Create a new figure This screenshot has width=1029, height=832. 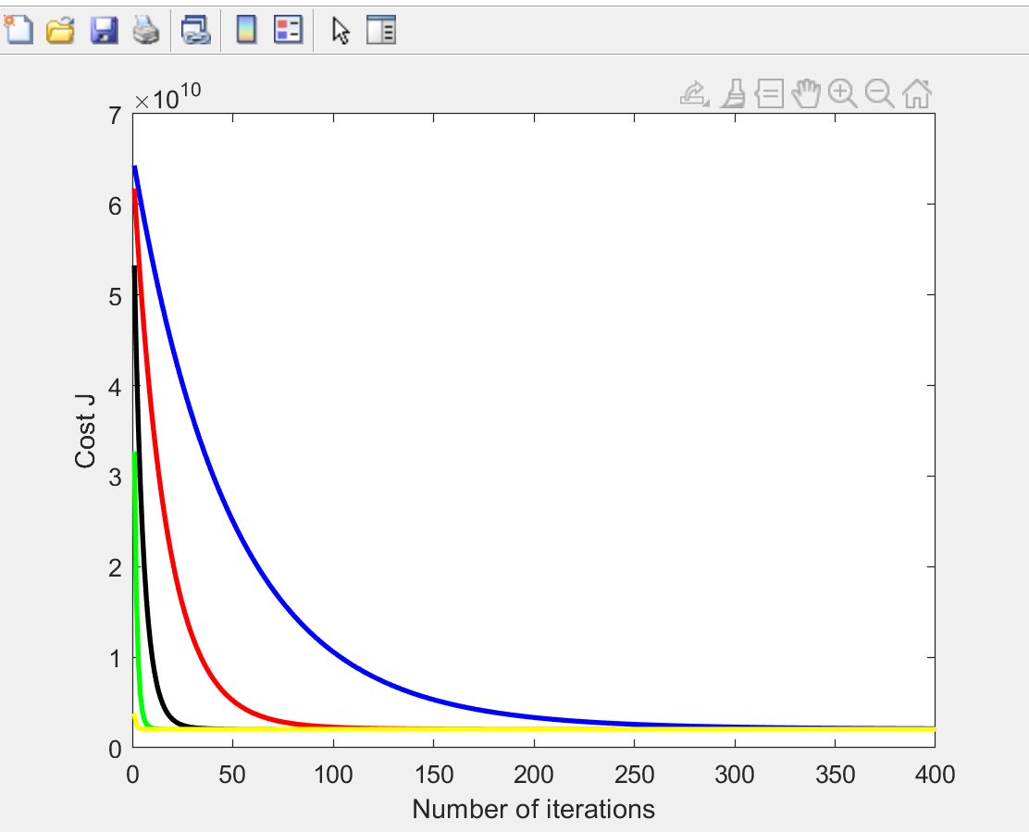[19, 31]
